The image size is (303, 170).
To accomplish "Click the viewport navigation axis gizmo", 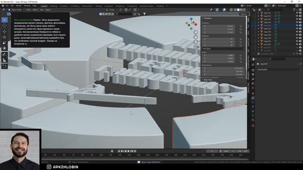I will point(191,24).
